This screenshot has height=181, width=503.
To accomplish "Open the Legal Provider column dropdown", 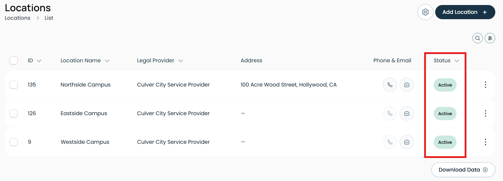I will (x=181, y=61).
